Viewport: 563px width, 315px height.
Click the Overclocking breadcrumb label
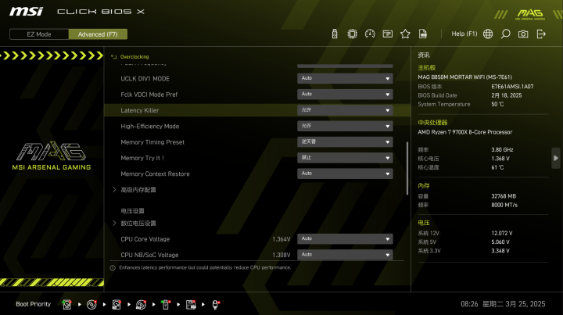(134, 57)
